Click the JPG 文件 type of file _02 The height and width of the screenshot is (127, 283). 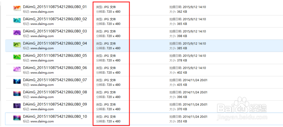click(x=110, y=19)
